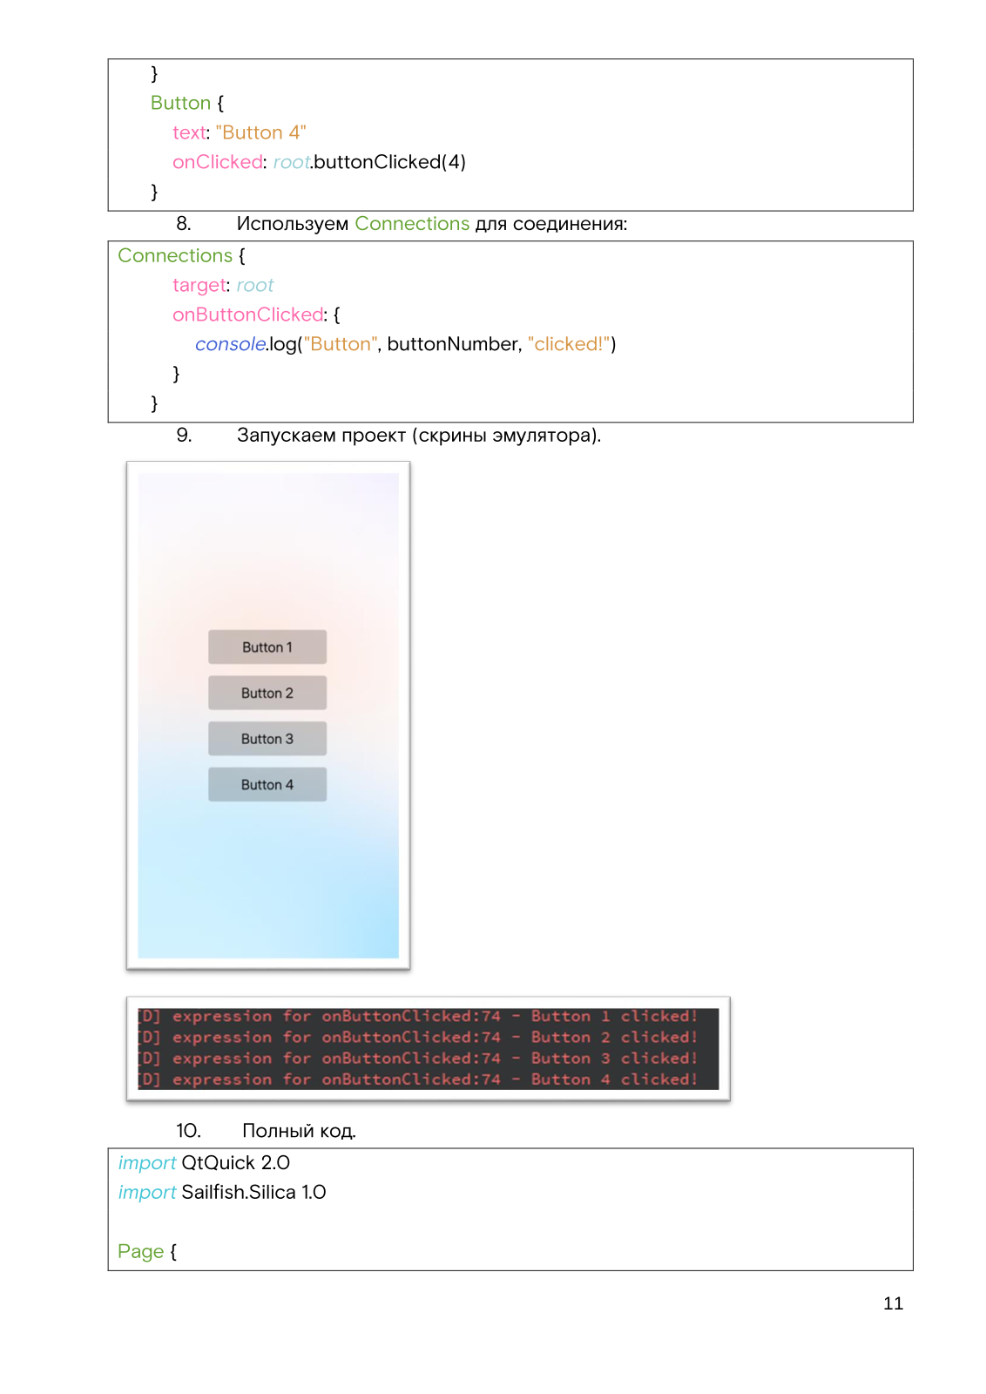Viewport: 986px width, 1394px height.
Task: Click the log line 'Button 4 clicked!'
Action: (418, 1079)
